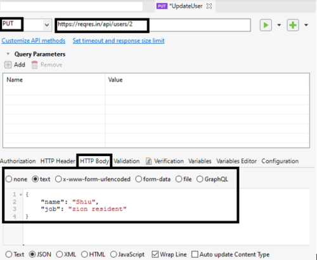Run the request with the green play button
The height and width of the screenshot is (260, 317).
pyautogui.click(x=266, y=25)
